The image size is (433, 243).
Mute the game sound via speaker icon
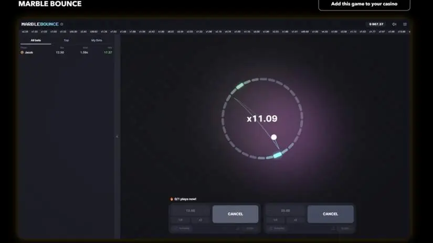[394, 24]
